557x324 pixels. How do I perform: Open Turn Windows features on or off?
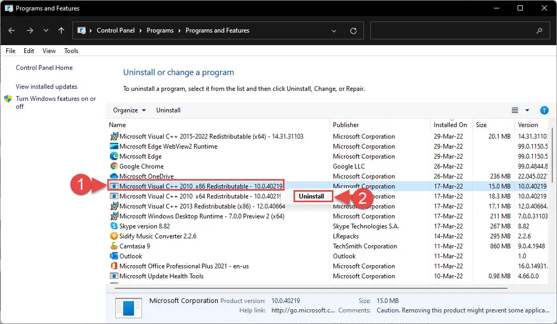click(x=56, y=102)
